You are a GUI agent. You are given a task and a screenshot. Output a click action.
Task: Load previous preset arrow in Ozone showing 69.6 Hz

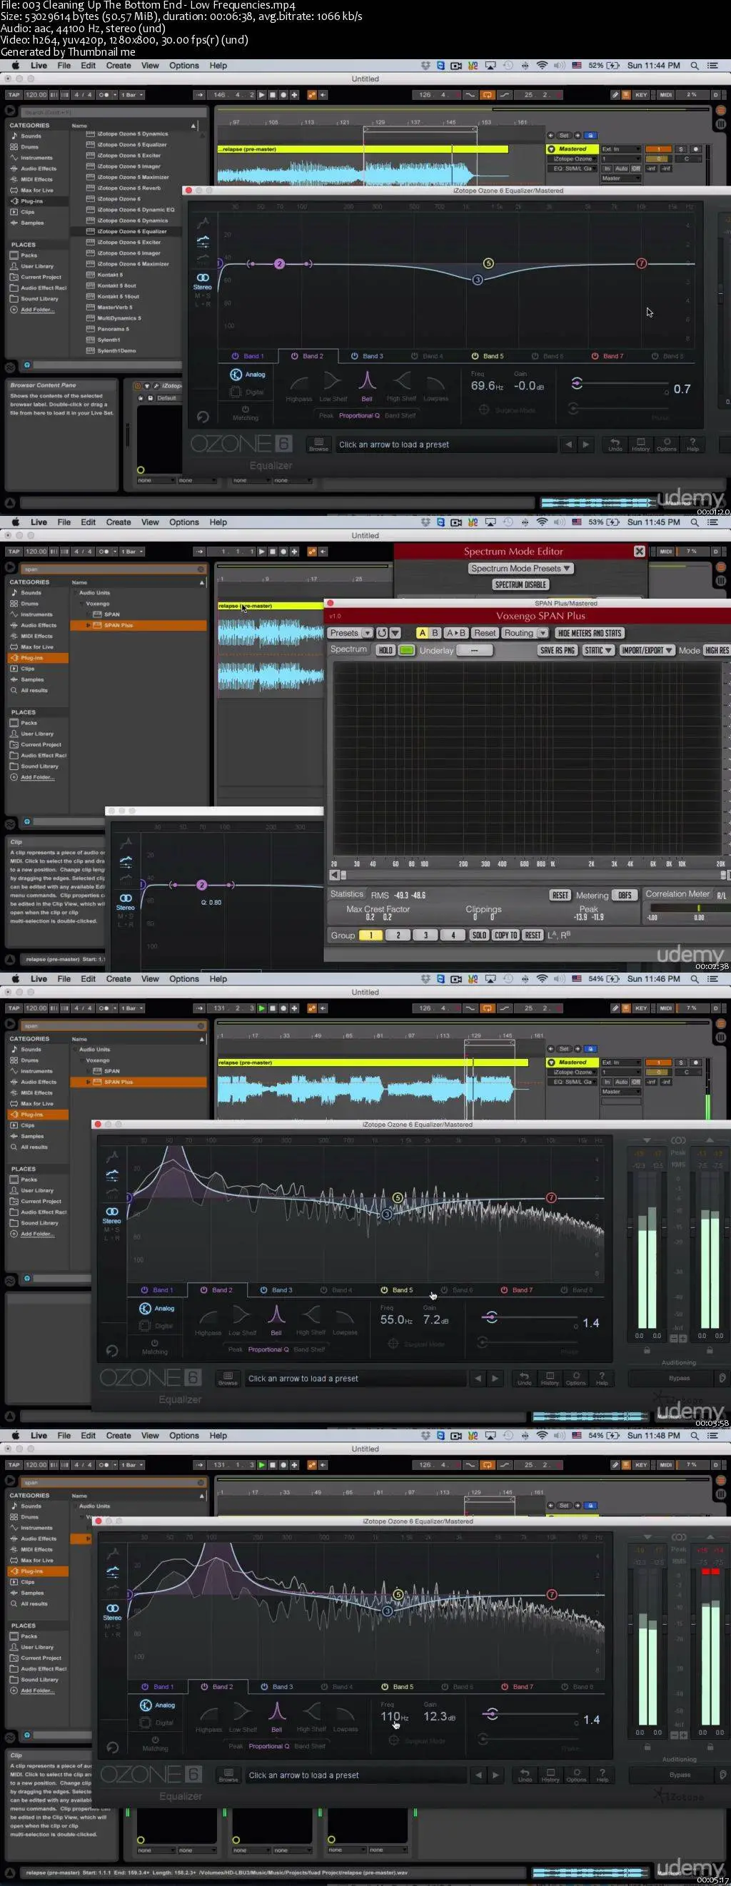(569, 445)
